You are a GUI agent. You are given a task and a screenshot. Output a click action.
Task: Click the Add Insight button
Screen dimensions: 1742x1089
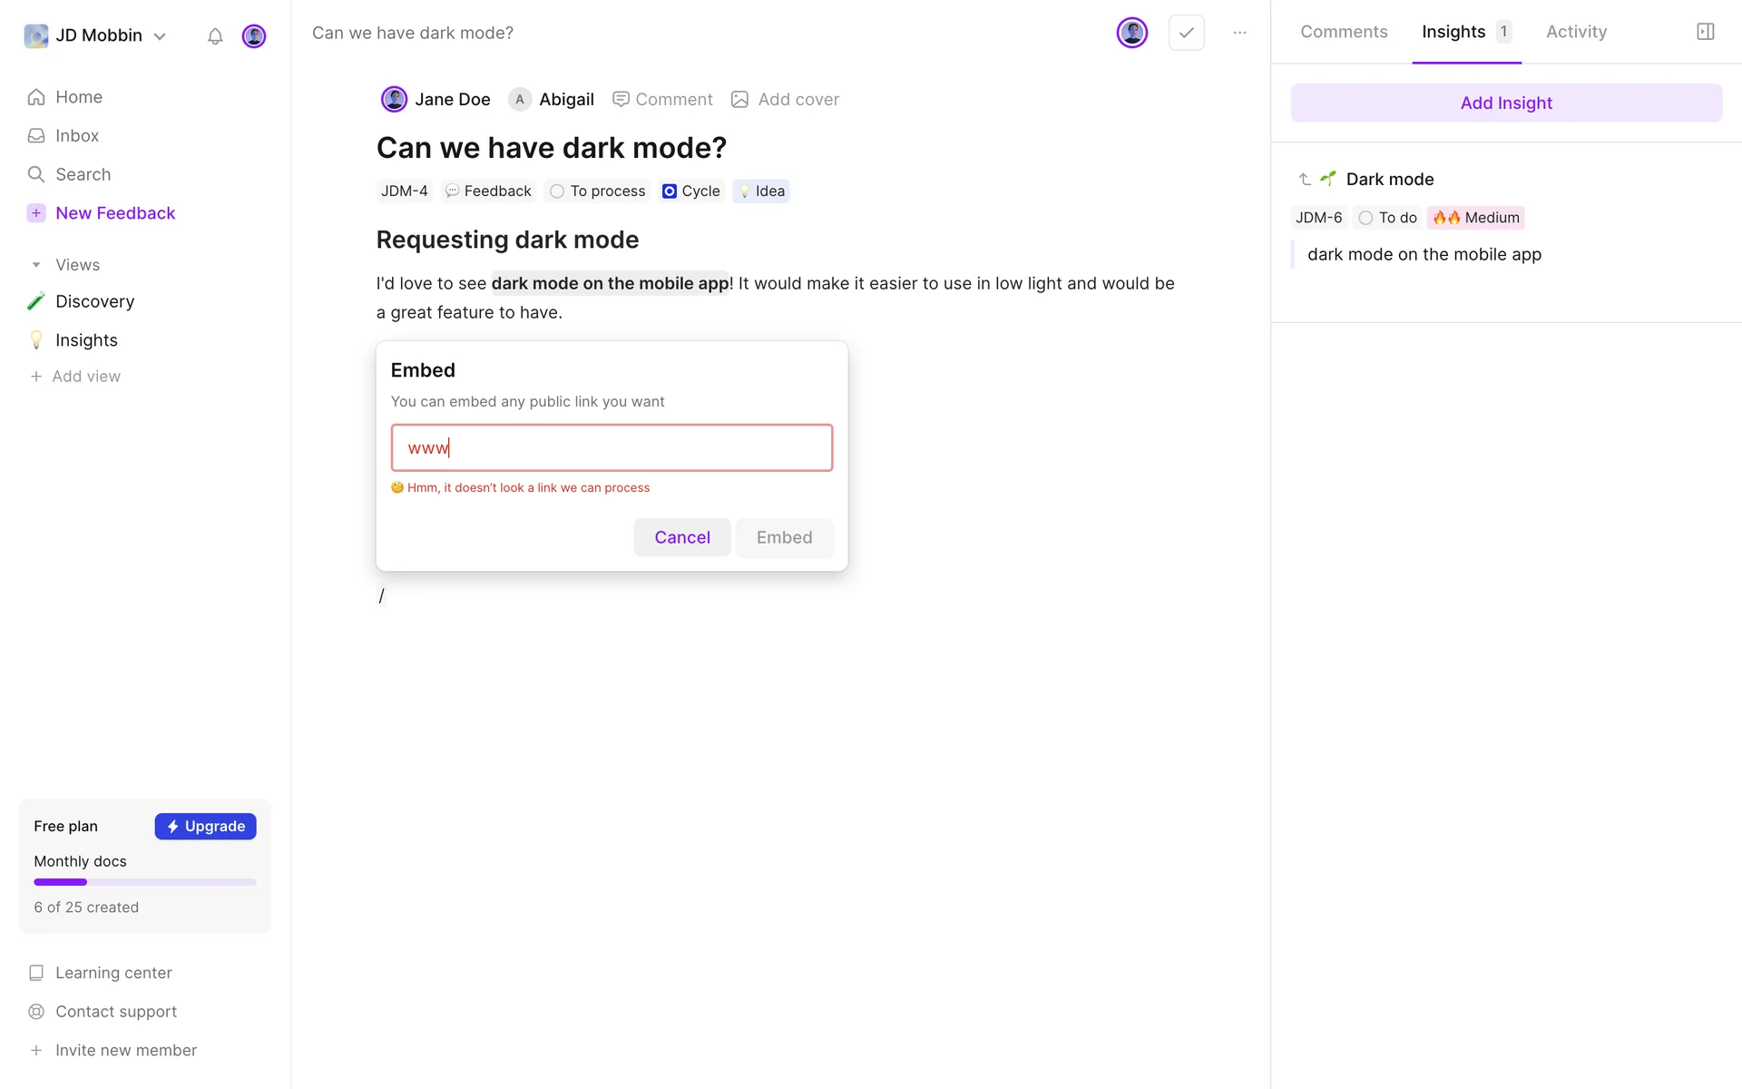[1505, 103]
